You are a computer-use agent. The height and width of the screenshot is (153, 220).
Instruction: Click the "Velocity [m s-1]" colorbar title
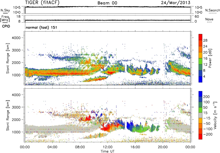point(215,115)
